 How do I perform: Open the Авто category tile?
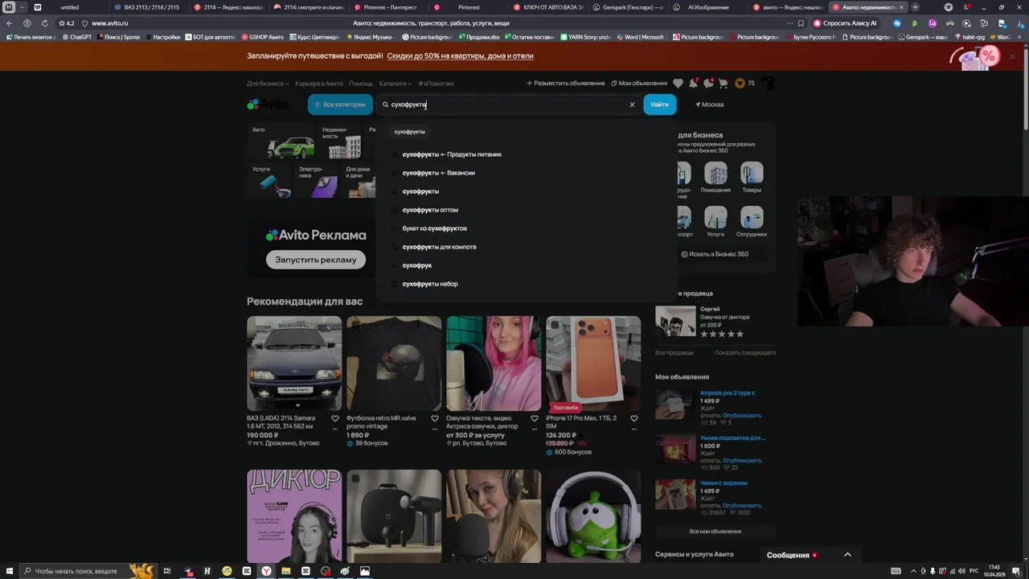[281, 142]
